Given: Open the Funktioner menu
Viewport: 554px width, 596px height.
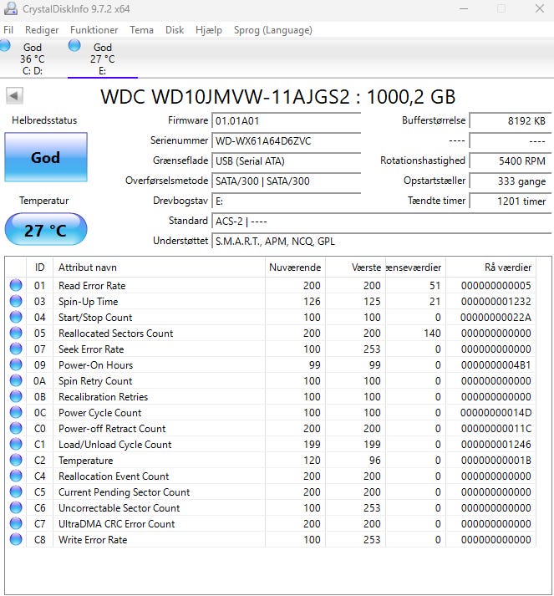Looking at the screenshot, I should tap(94, 30).
